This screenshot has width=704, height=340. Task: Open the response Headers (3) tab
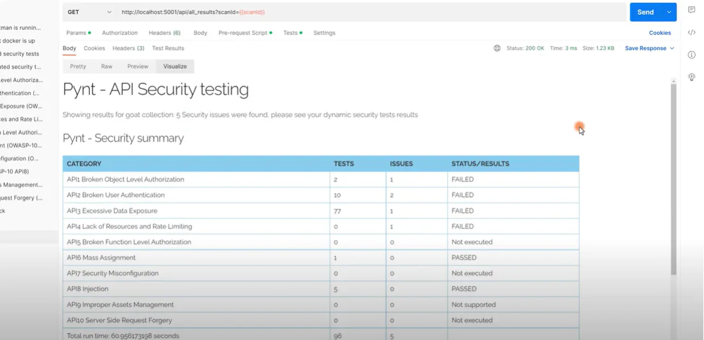[x=128, y=48]
